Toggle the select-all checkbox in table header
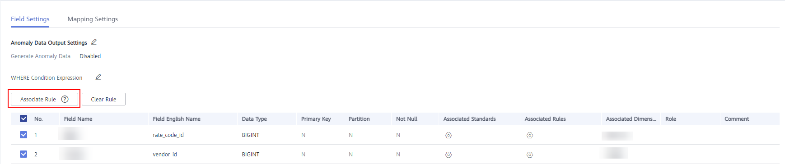This screenshot has height=164, width=785. (x=23, y=118)
